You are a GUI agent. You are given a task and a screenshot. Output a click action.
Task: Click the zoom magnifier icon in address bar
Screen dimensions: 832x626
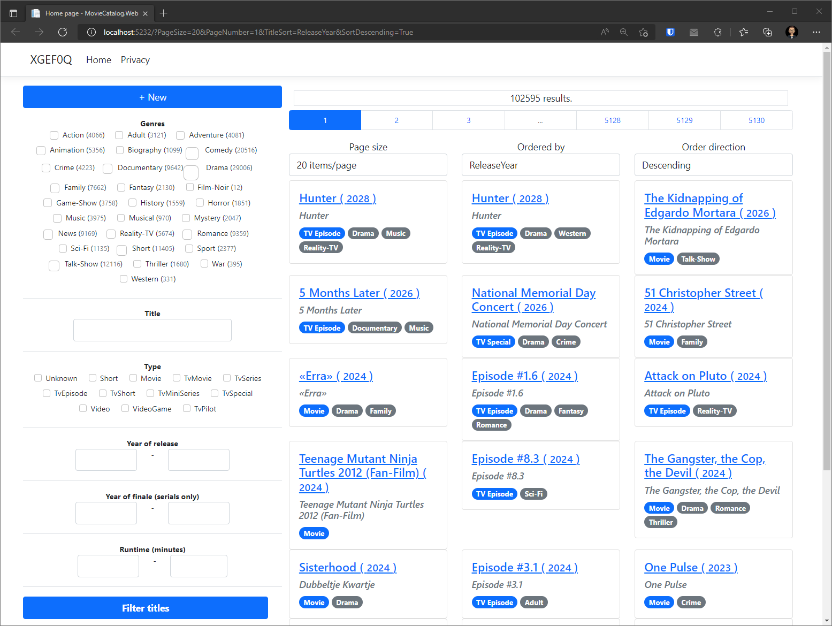(x=624, y=32)
